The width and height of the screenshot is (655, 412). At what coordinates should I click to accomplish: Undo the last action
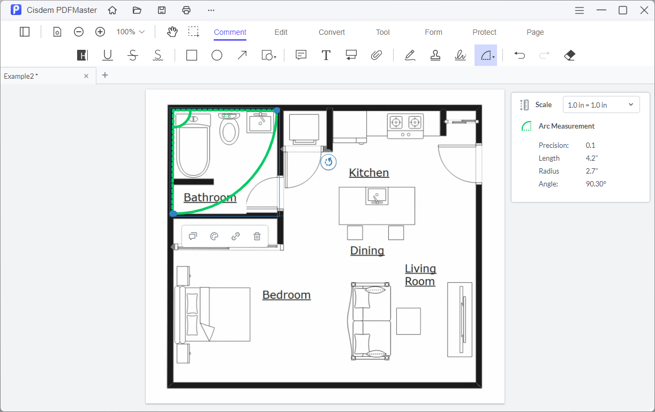coord(520,55)
